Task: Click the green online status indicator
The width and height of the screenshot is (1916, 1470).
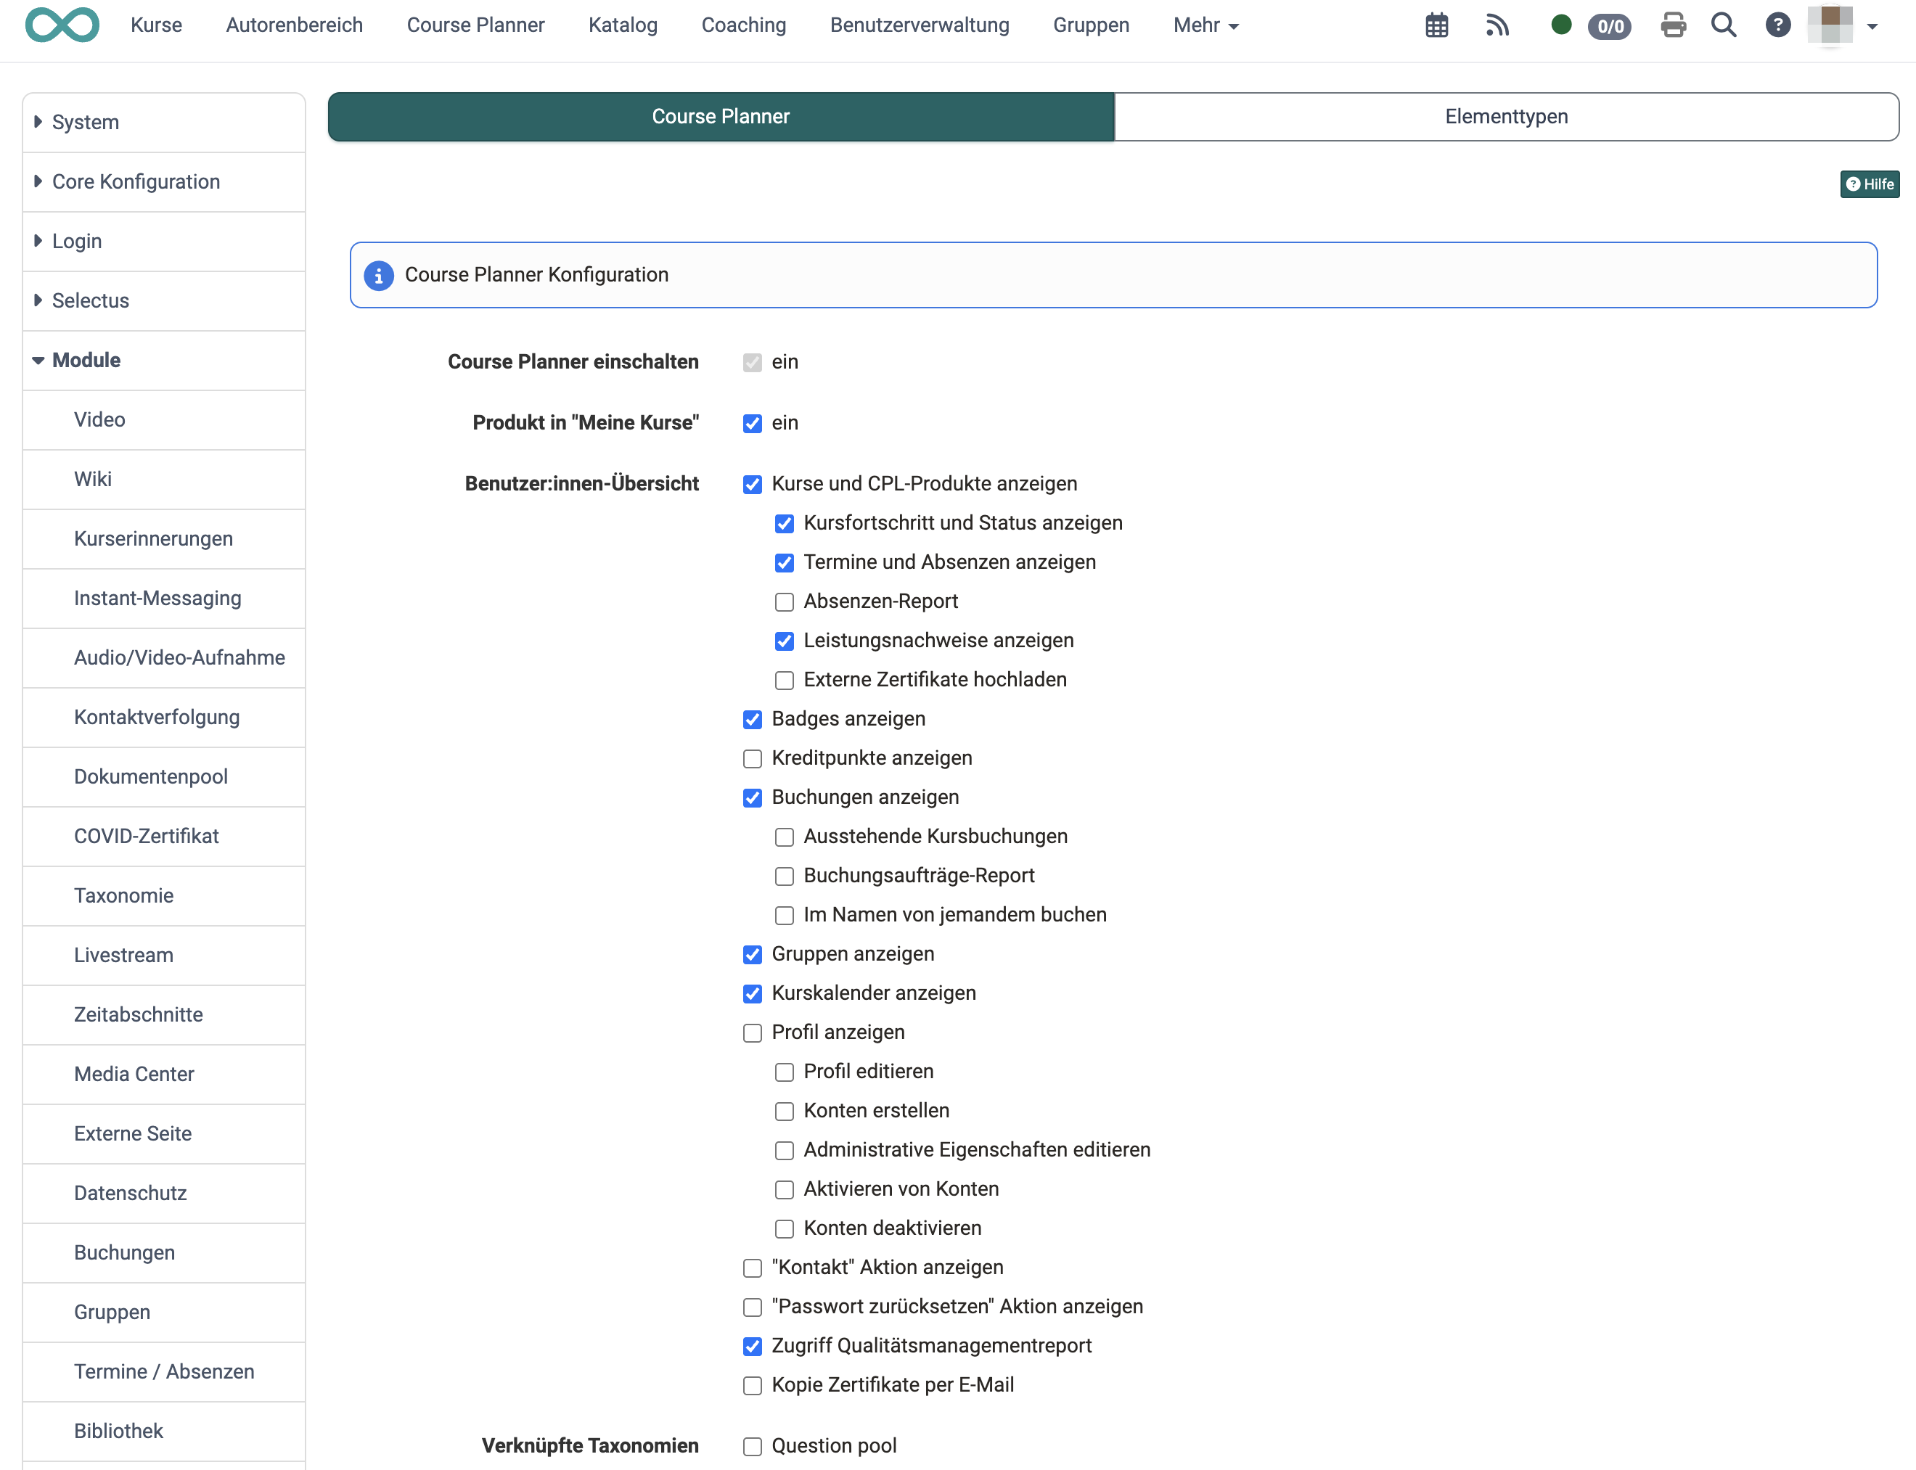Action: [1560, 25]
